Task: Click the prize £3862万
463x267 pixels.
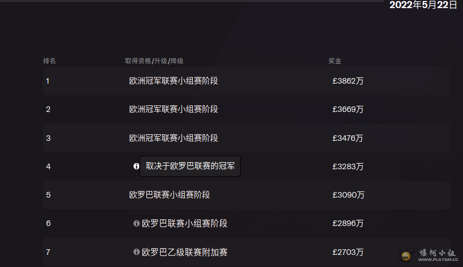Action: [348, 81]
